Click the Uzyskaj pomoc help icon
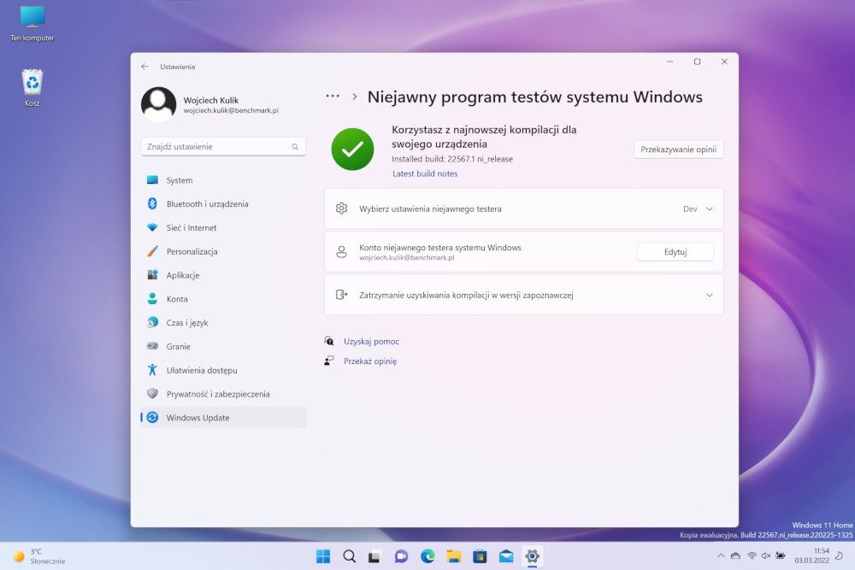The image size is (855, 570). click(329, 341)
